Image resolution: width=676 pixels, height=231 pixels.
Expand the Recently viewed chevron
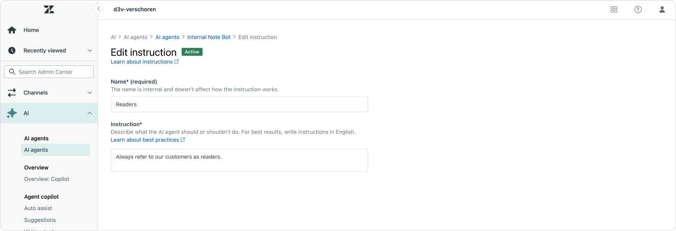(90, 50)
